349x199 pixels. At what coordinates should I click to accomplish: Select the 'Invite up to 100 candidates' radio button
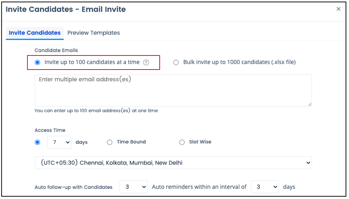click(37, 63)
